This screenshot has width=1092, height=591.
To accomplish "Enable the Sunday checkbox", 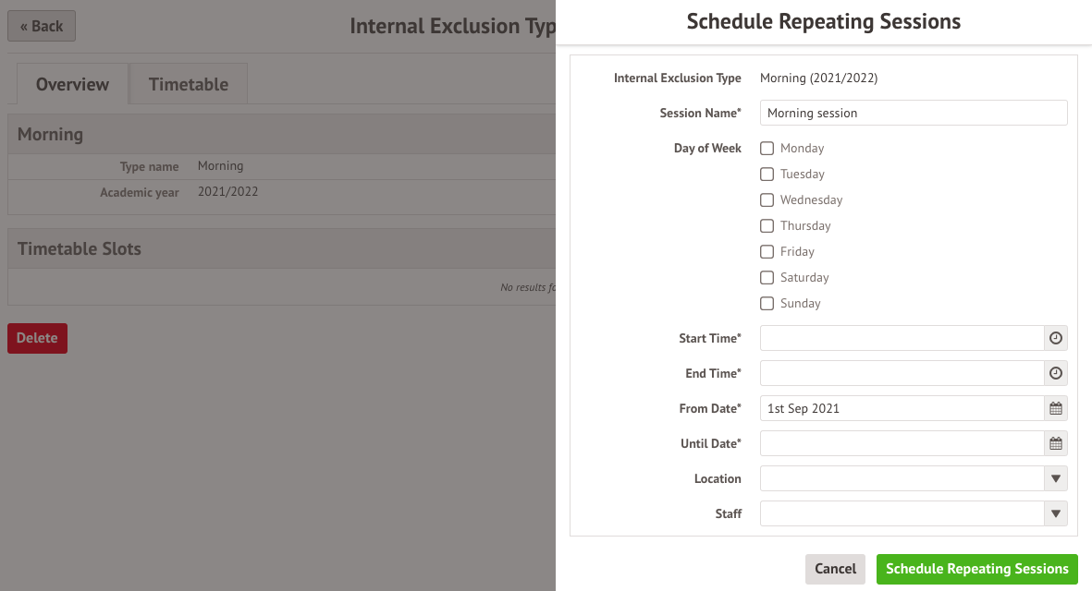I will [767, 303].
